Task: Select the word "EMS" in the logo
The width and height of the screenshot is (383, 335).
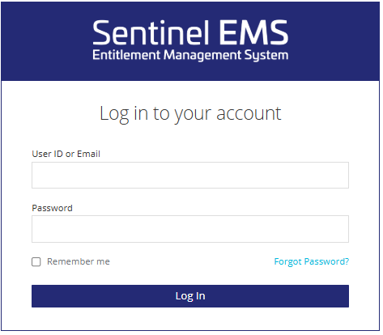Action: pos(253,32)
